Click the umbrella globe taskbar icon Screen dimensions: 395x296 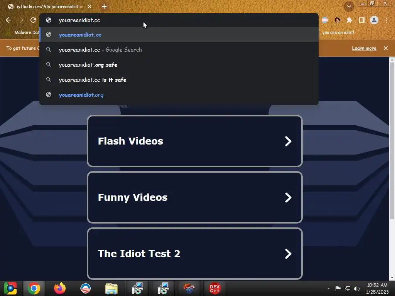pyautogui.click(x=189, y=288)
